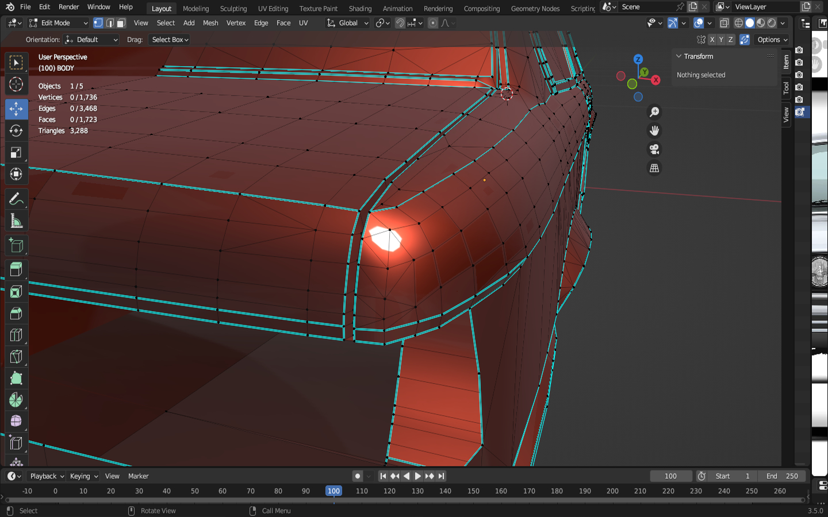Open the Playback dropdown in timeline
The image size is (828, 517).
[x=47, y=476]
